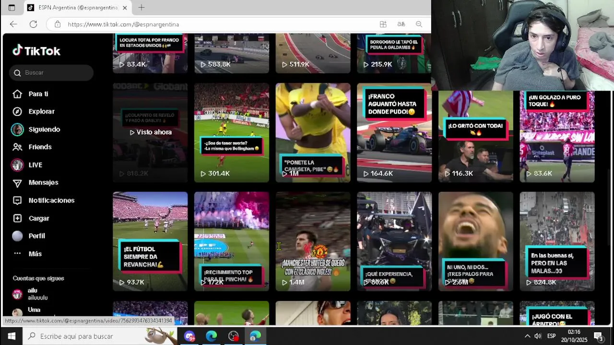614x345 pixels.
Task: Open video 'Recibimiento top para el Pincha'
Action: [232, 241]
